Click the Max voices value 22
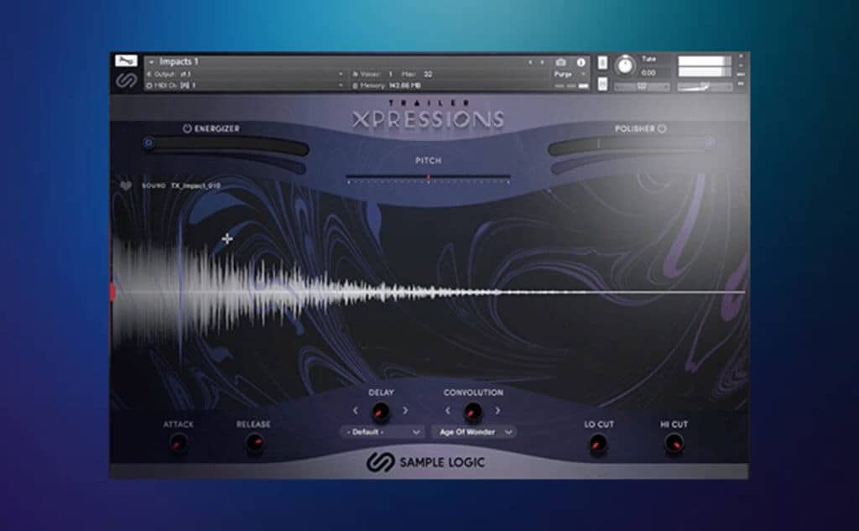 (x=428, y=74)
